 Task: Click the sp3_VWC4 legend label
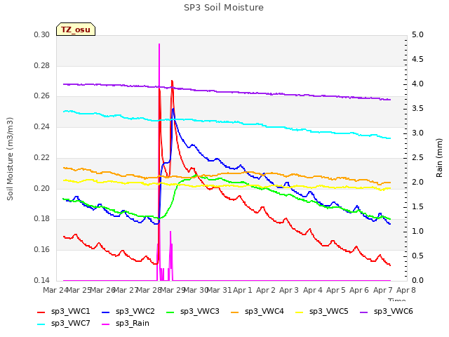(264, 311)
